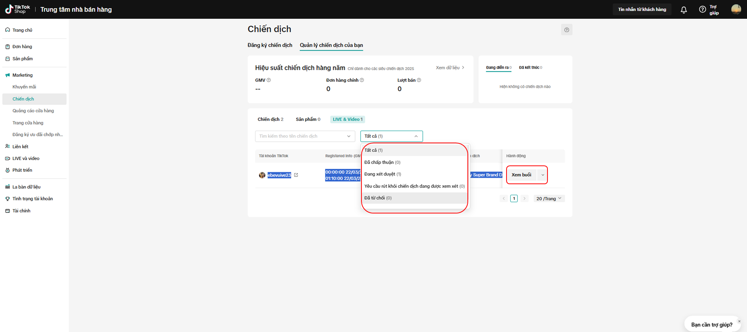Open external link icon next to ebevuive23
Image resolution: width=747 pixels, height=332 pixels.
tap(296, 175)
